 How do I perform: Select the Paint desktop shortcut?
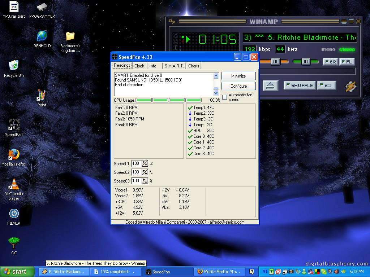42,98
